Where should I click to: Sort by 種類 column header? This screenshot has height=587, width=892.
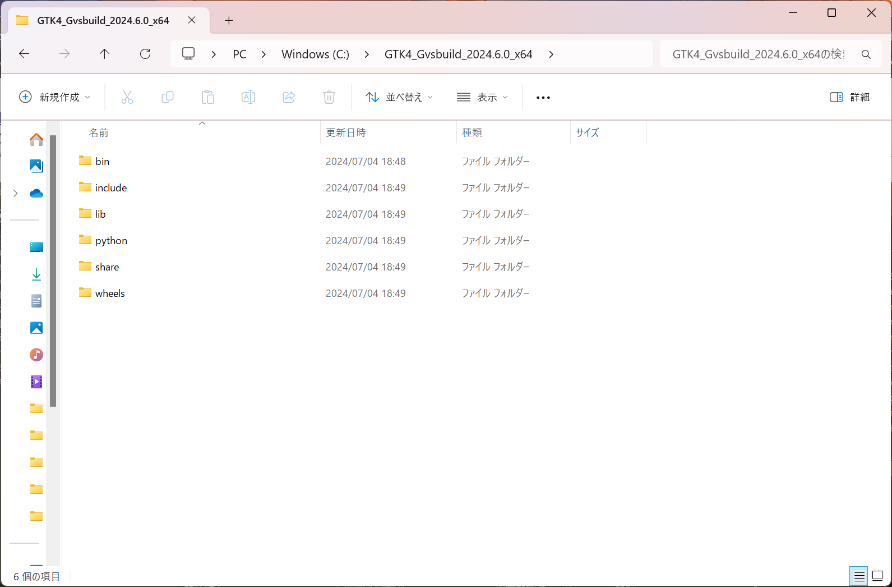[x=514, y=132]
